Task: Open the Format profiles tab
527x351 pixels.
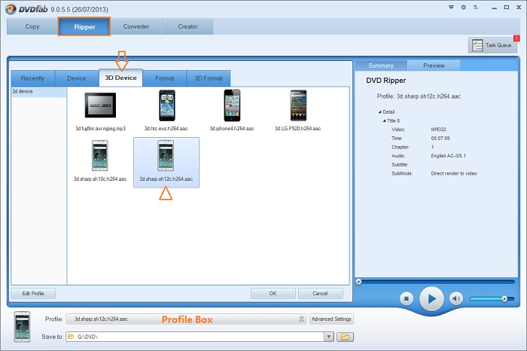Action: click(165, 78)
